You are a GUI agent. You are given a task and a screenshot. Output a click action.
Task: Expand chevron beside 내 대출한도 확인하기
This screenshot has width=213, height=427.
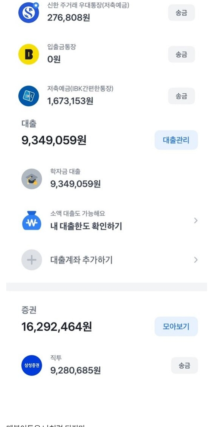196,221
